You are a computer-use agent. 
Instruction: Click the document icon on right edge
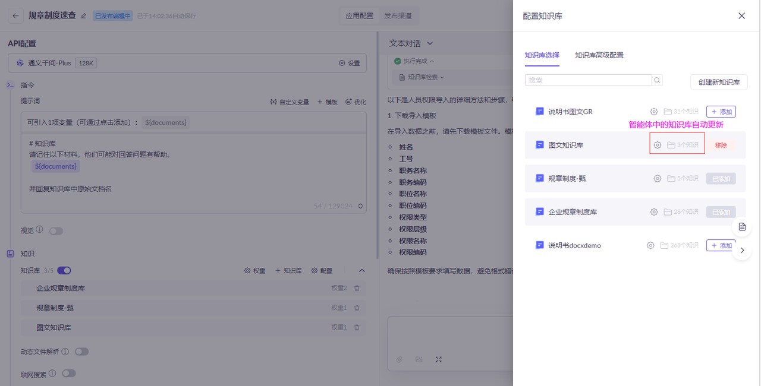[x=742, y=227]
